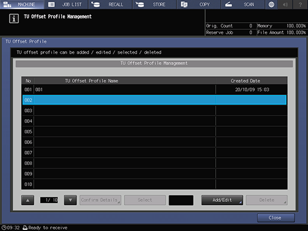Go to previous page with up arrow
The height and width of the screenshot is (231, 308).
point(27,200)
